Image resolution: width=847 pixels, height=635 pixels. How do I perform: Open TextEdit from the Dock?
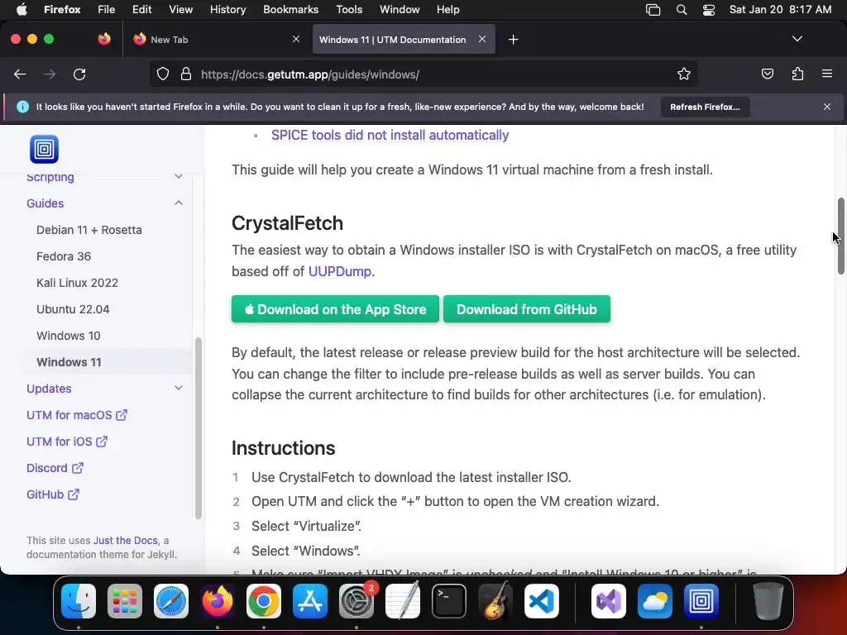pyautogui.click(x=403, y=601)
